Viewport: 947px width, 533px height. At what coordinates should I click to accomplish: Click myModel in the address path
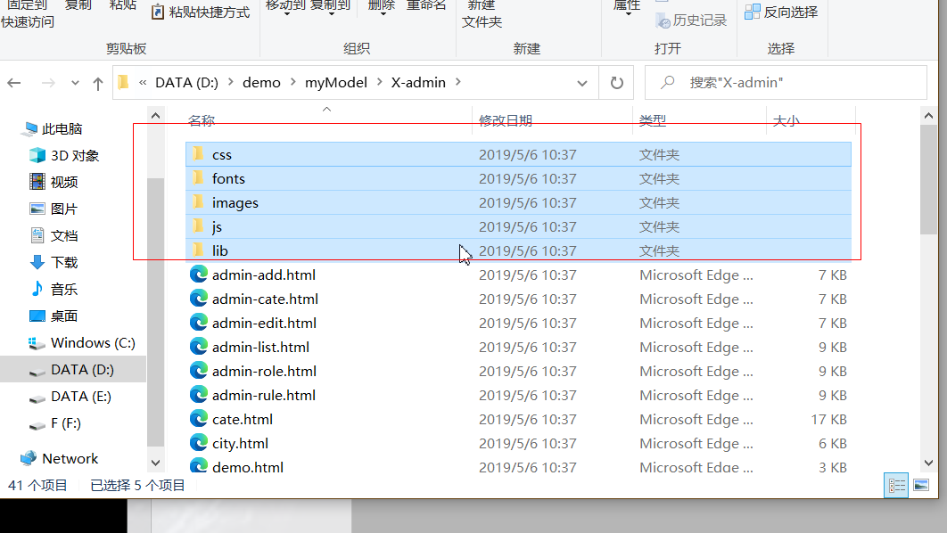pyautogui.click(x=336, y=83)
